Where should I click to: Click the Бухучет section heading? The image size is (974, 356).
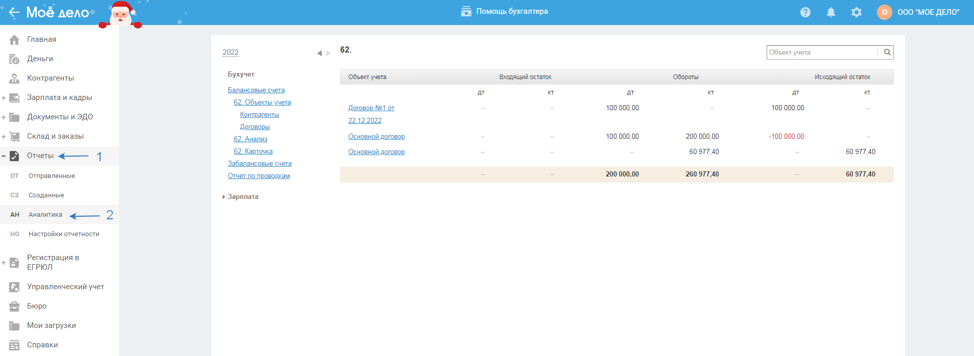[241, 74]
